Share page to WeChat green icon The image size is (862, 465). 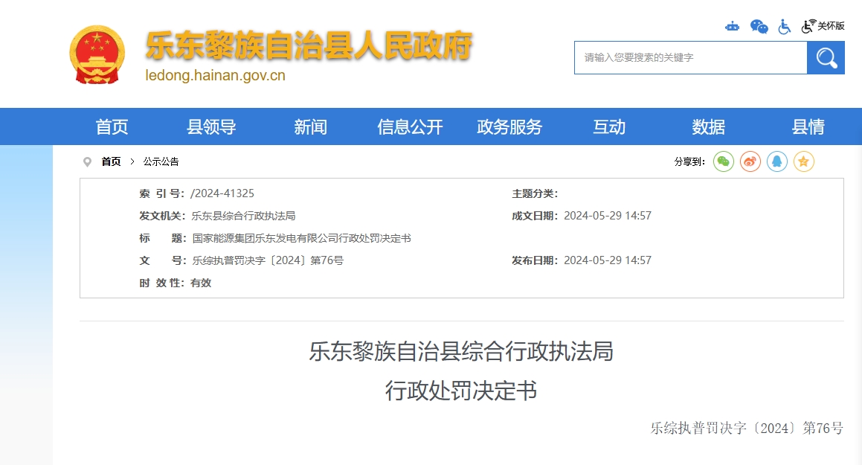(724, 161)
